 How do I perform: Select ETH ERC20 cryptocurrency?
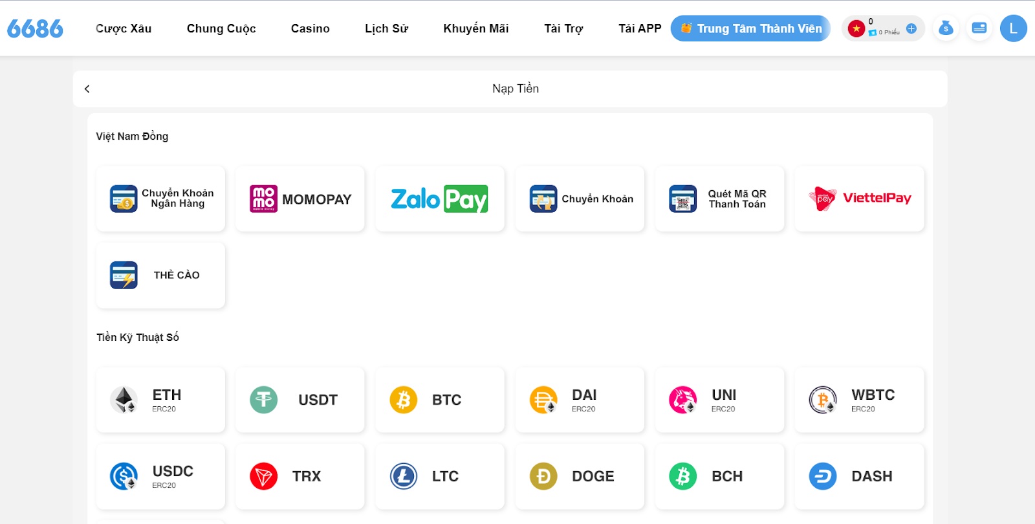[160, 400]
